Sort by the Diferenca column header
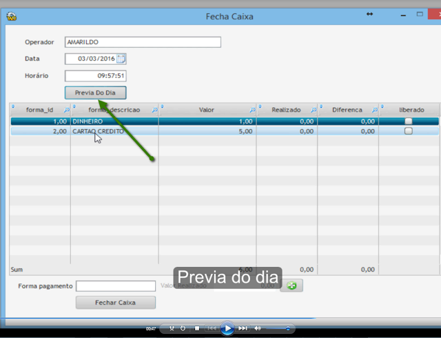Image resolution: width=441 pixels, height=338 pixels. click(347, 110)
